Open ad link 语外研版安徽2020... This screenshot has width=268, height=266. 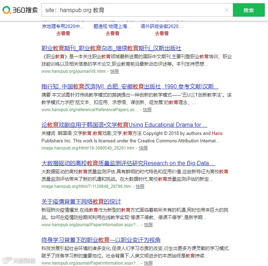pyautogui.click(x=162, y=26)
